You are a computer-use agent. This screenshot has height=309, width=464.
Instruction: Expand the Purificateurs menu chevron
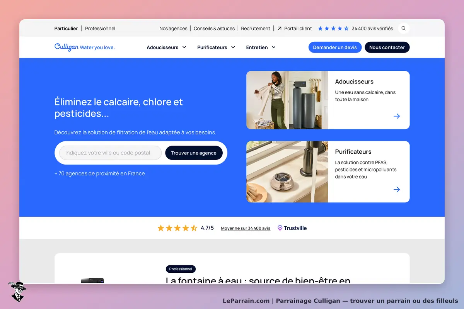point(233,47)
